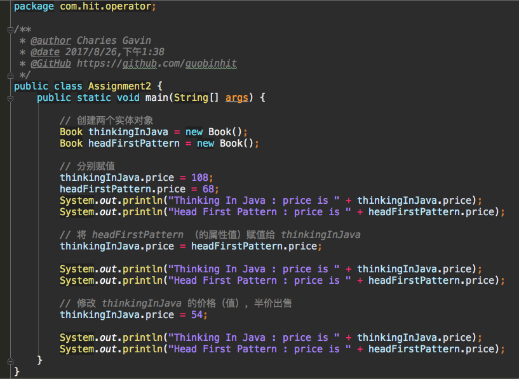Viewport: 519px width, 379px height.
Task: Collapse the main method body
Action: (9, 97)
